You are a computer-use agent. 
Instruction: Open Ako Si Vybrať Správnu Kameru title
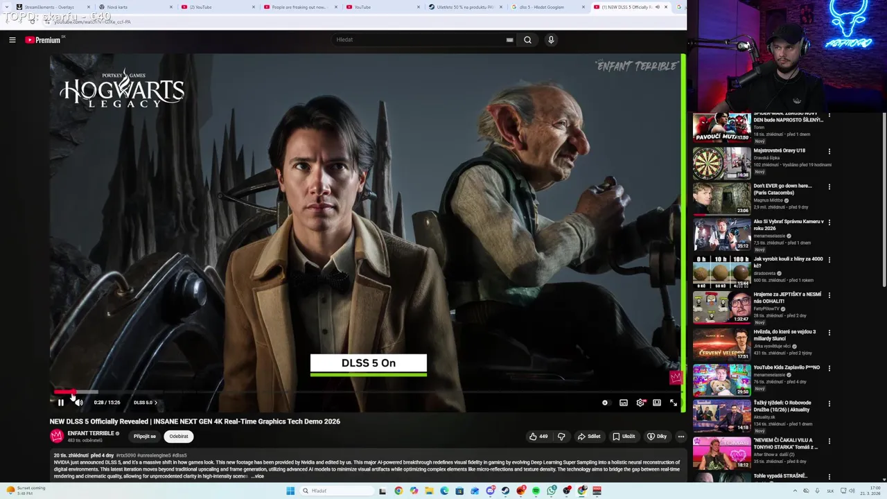coord(789,225)
